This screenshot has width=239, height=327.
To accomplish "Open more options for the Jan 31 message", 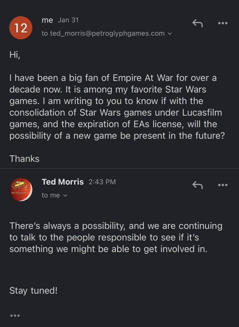I will (x=222, y=23).
